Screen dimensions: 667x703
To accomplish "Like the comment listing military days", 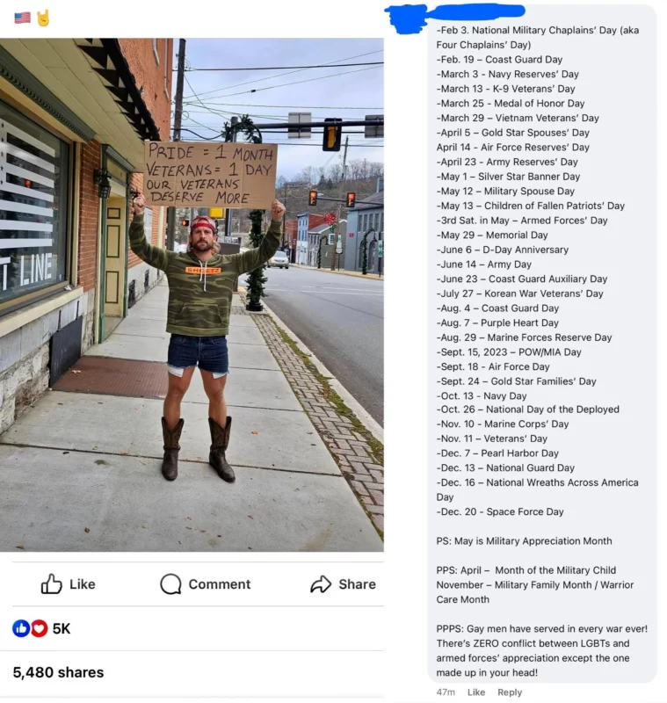I will coord(476,692).
